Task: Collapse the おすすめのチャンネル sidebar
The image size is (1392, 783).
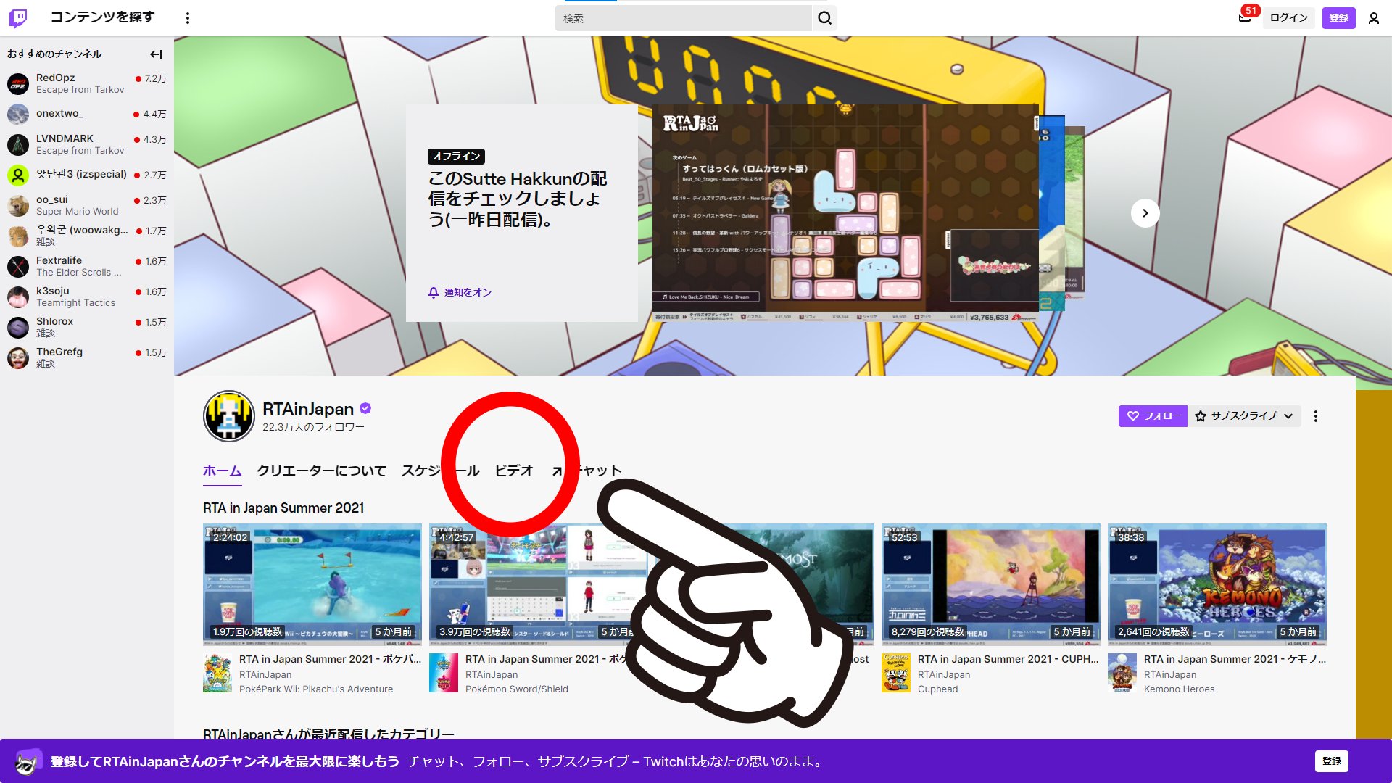Action: [155, 54]
